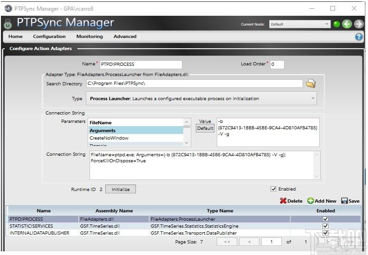Go to previous page with < button
The width and height of the screenshot is (368, 255).
(x=249, y=242)
